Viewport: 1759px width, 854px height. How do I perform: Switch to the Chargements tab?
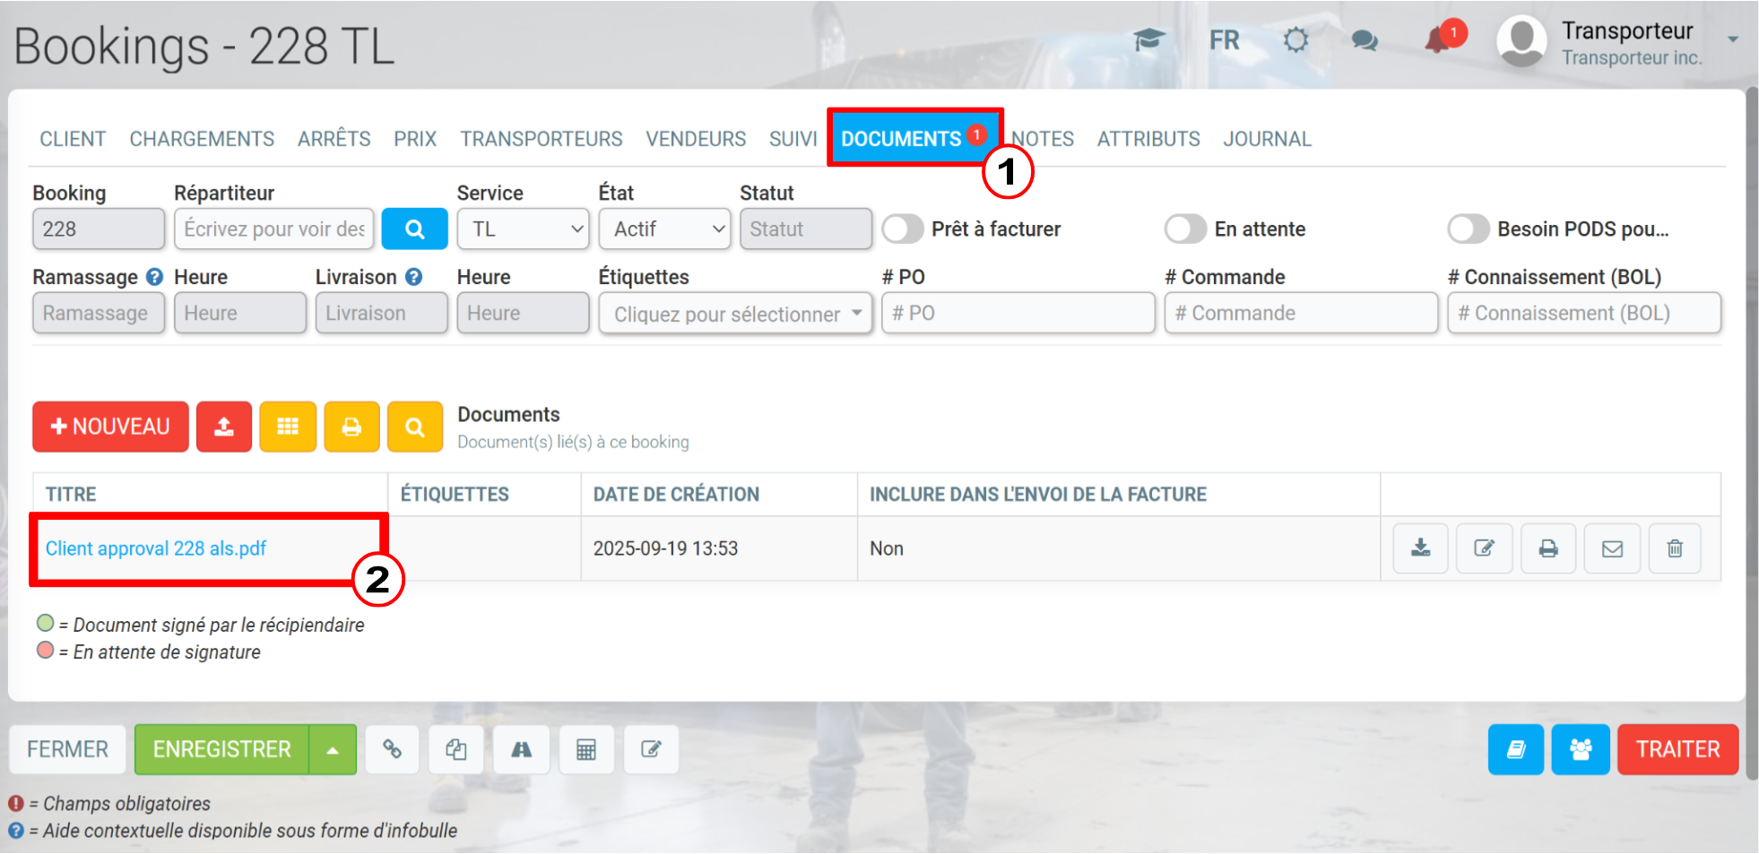tap(202, 139)
